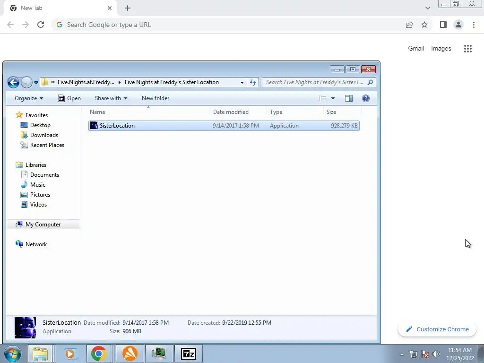Expand breadcrumb arrow after Five.Nights.at.Freddy...
This screenshot has width=484, height=363.
(x=120, y=82)
